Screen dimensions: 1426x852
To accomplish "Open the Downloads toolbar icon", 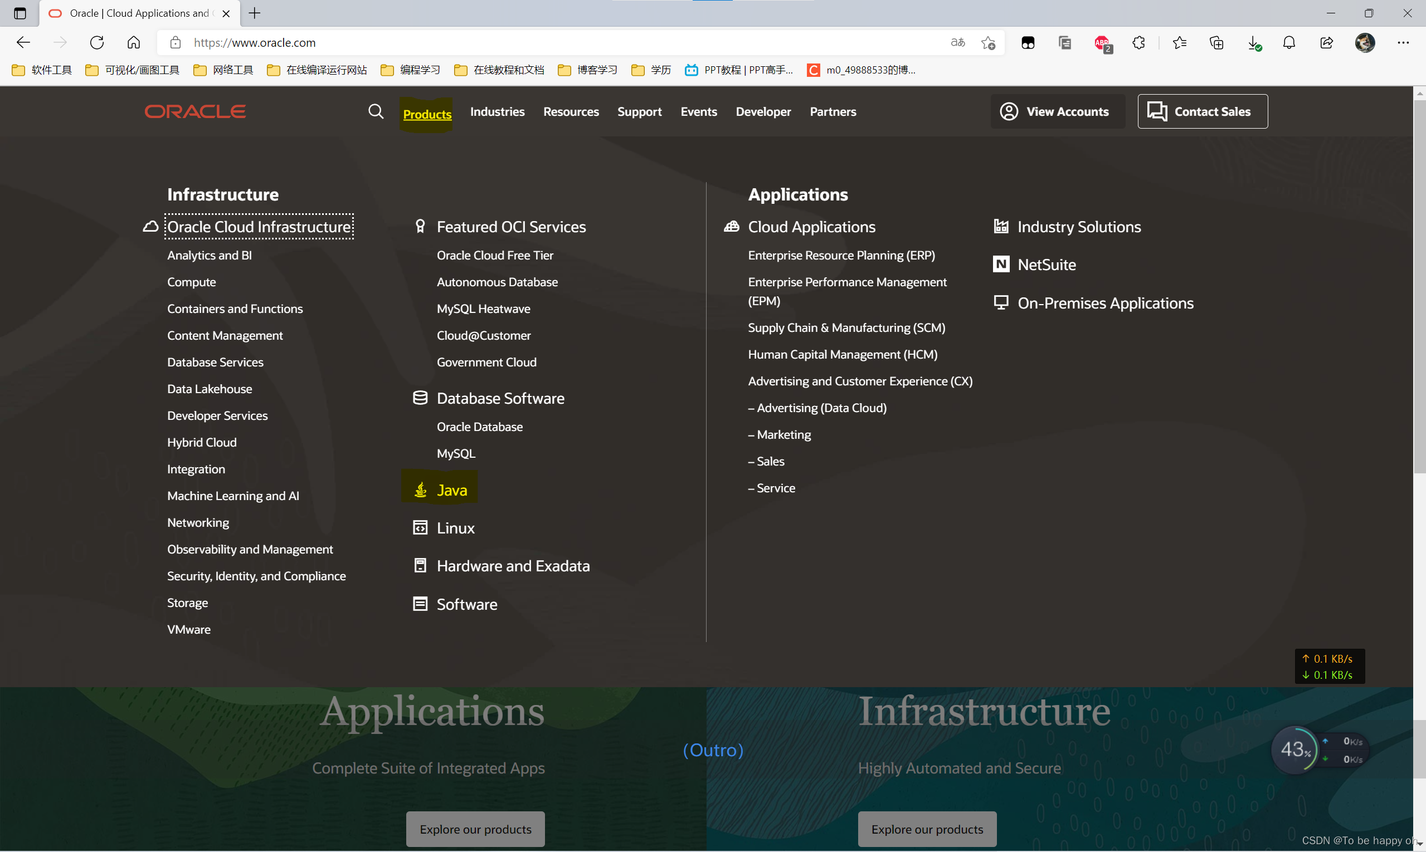I will tap(1254, 42).
